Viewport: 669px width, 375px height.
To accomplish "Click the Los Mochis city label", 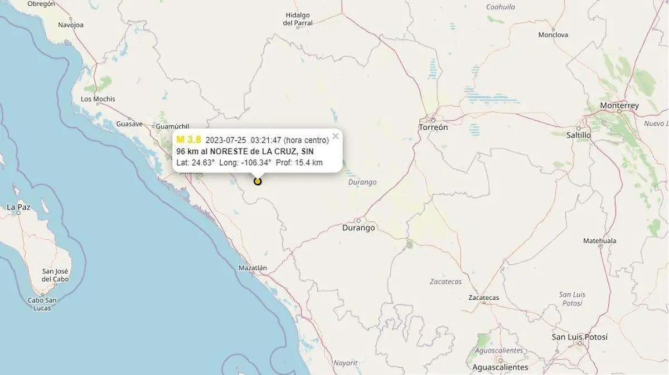I will click(x=98, y=99).
